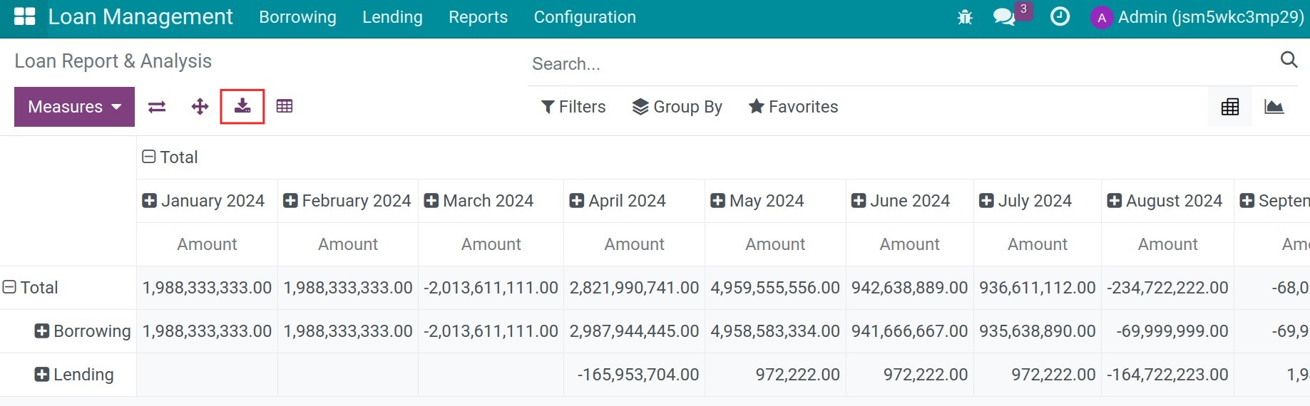Click the debug bug icon
The width and height of the screenshot is (1310, 406).
[965, 17]
